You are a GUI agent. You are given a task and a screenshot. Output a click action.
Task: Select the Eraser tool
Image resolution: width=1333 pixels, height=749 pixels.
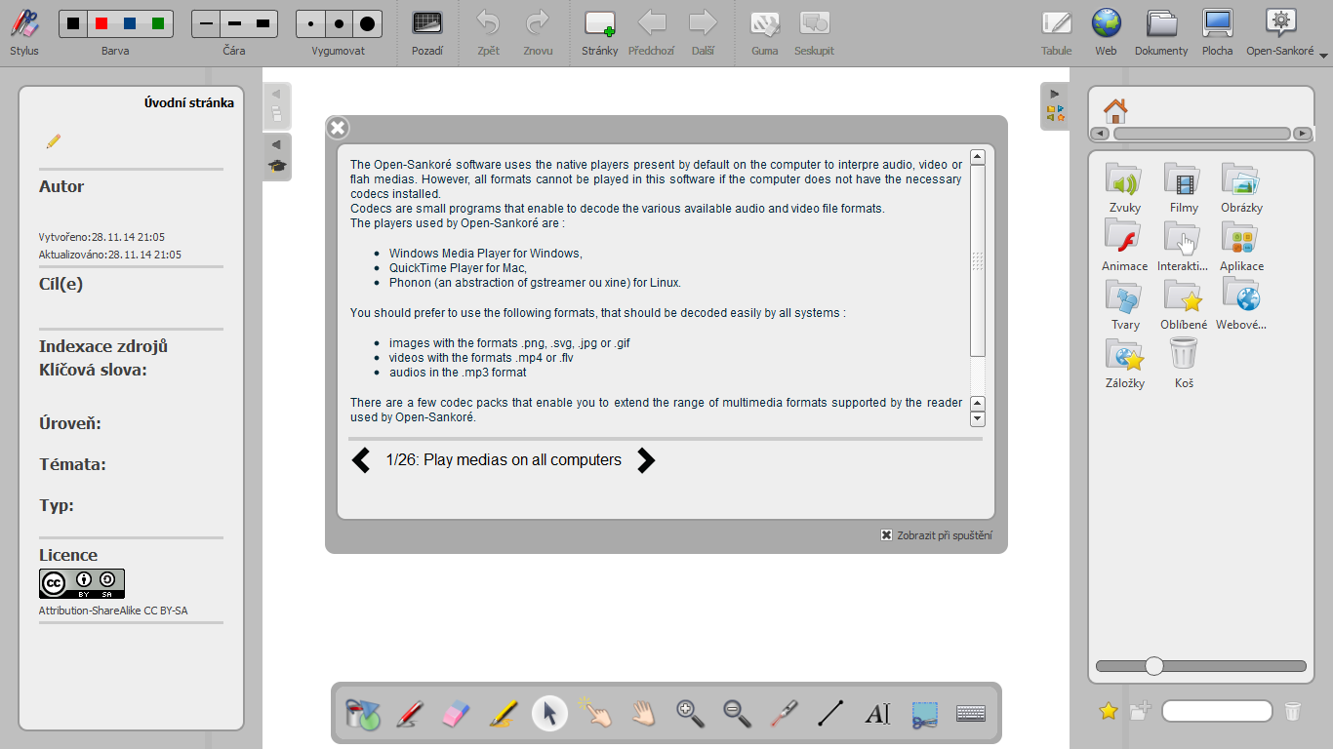456,713
